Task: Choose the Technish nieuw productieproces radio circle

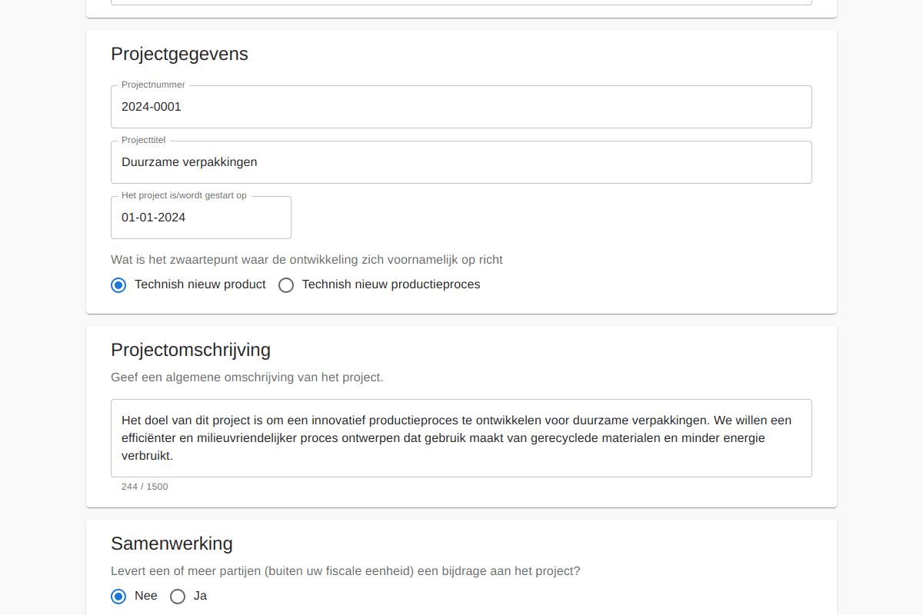Action: coord(286,285)
